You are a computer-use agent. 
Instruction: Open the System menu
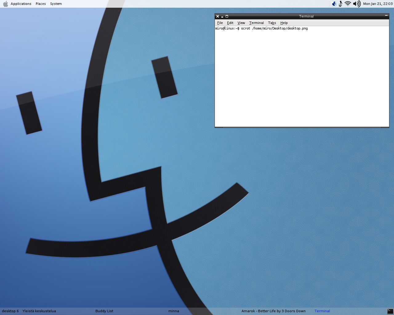56,4
